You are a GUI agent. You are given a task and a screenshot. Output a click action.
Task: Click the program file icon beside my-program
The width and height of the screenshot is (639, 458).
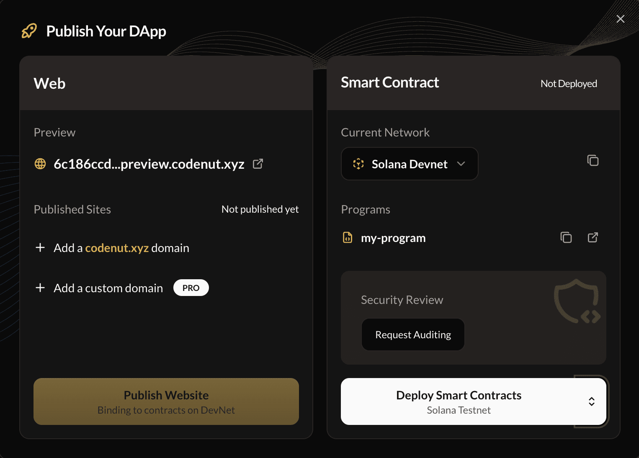tap(348, 237)
